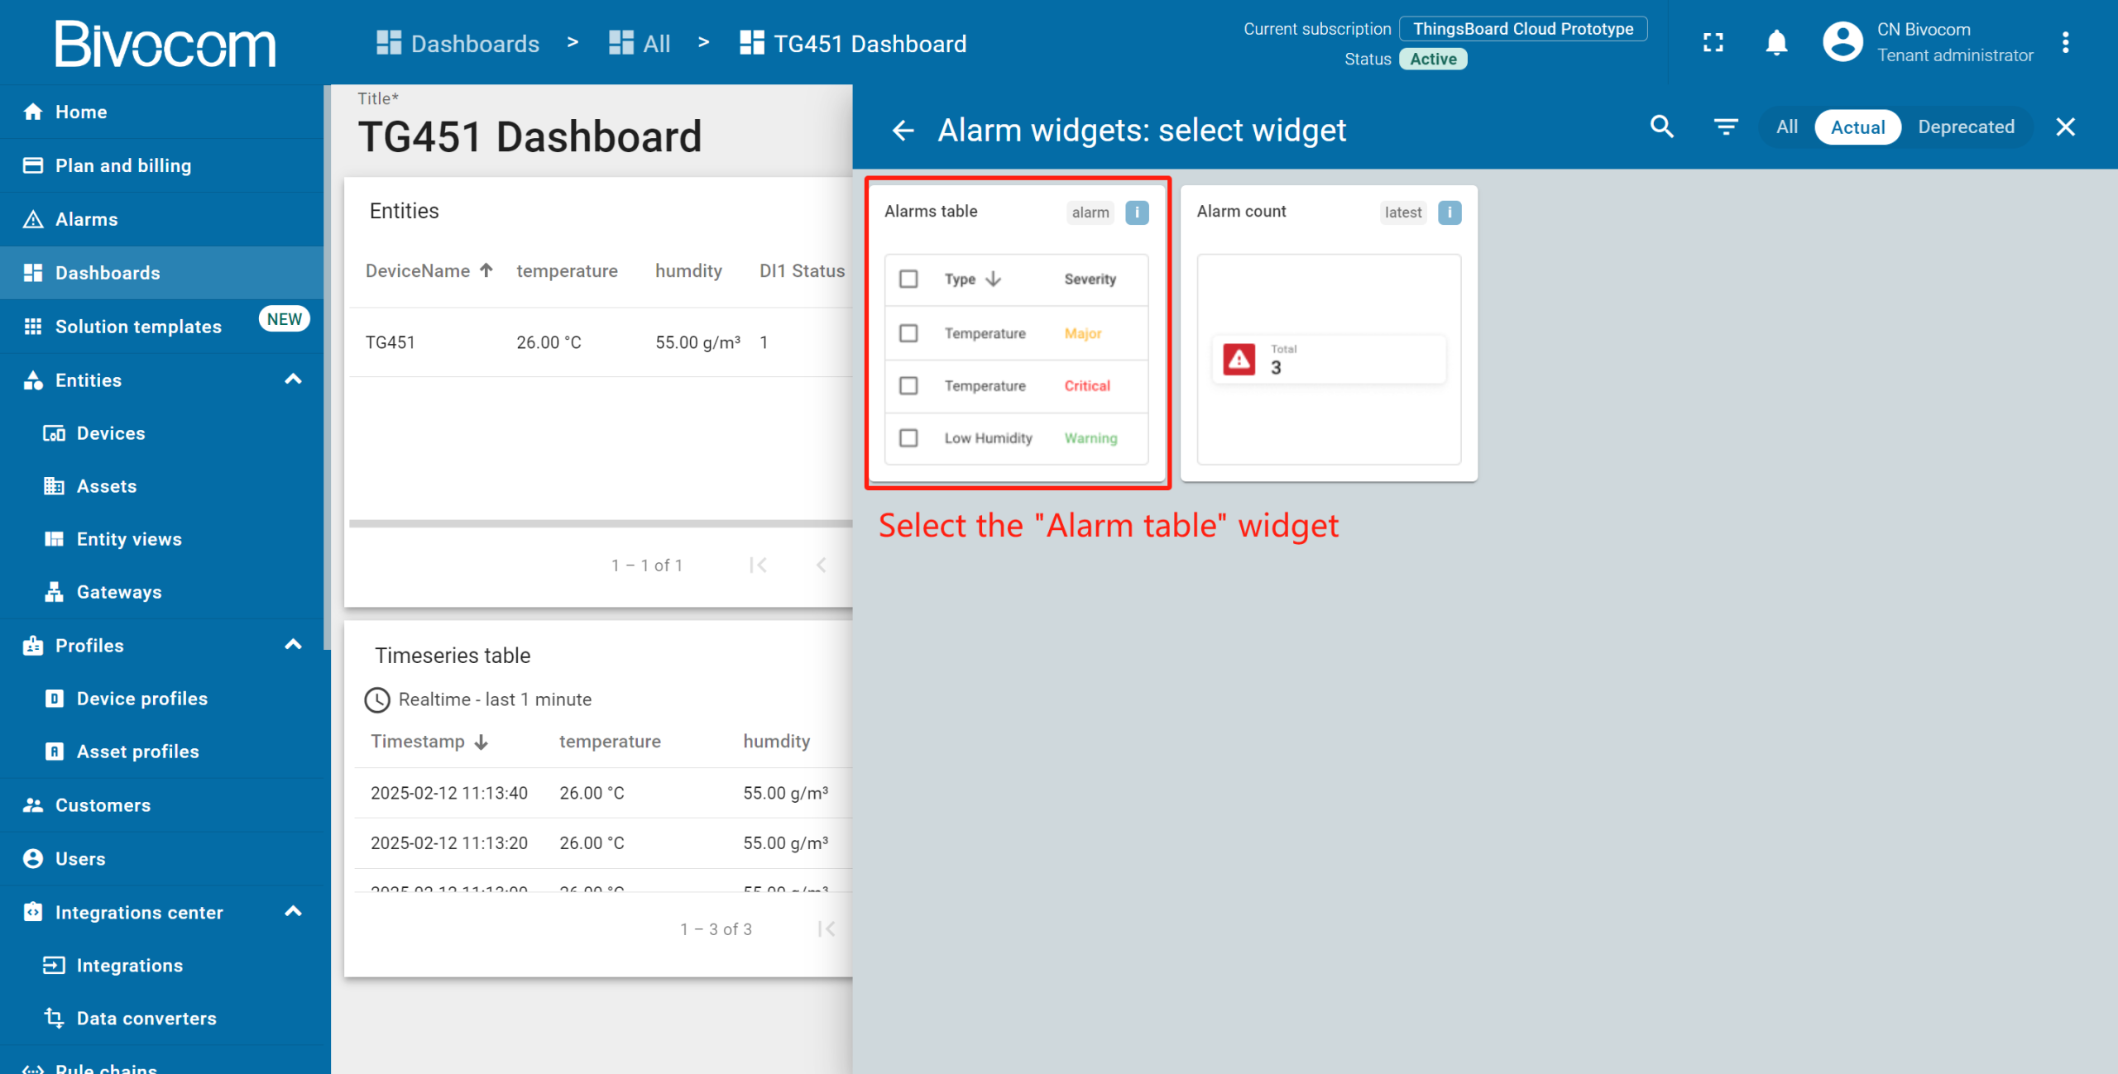Viewport: 2118px width, 1074px height.
Task: Click the Entities table horizontal scrollbar
Action: pyautogui.click(x=600, y=523)
